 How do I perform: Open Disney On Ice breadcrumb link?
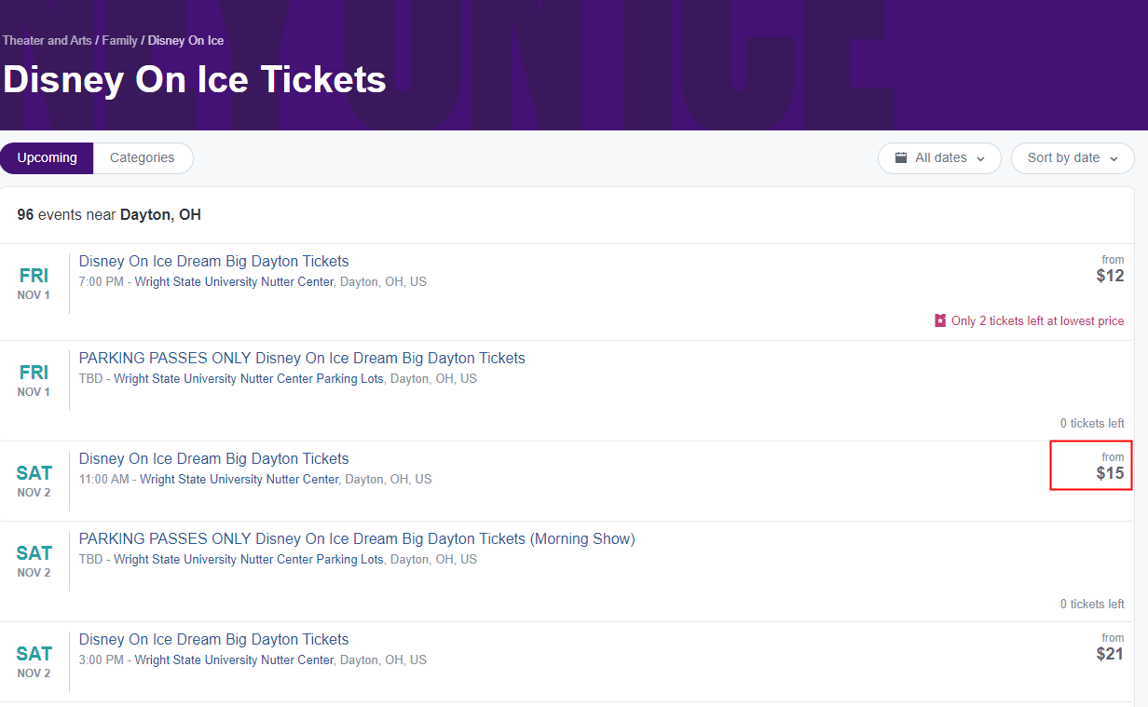185,41
